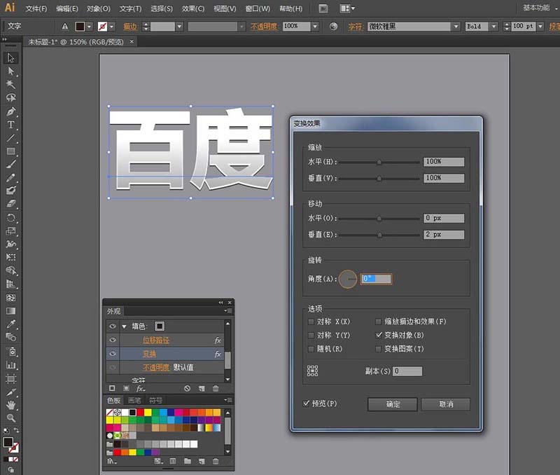The height and width of the screenshot is (475, 560).
Task: Open fill color dropdown in control bar
Action: [x=90, y=27]
